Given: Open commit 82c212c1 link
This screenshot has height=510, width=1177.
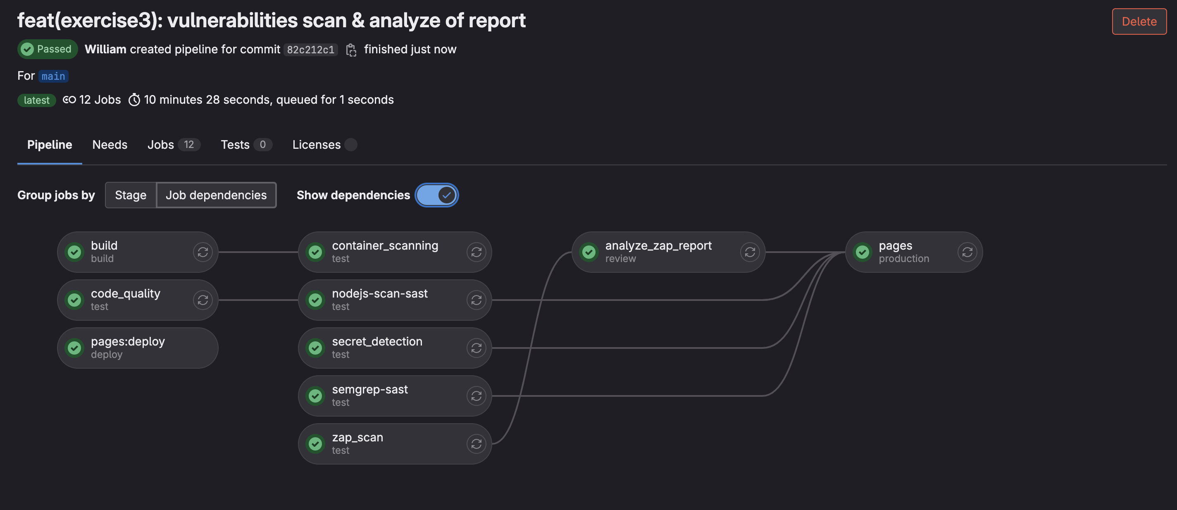Looking at the screenshot, I should click(x=311, y=50).
